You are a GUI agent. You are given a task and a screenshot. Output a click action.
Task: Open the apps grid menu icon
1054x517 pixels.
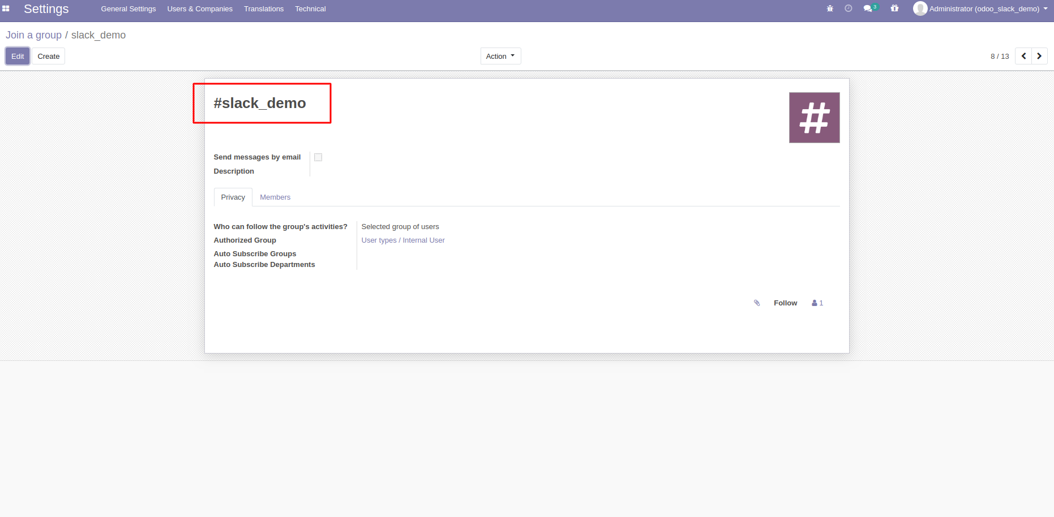(x=6, y=8)
